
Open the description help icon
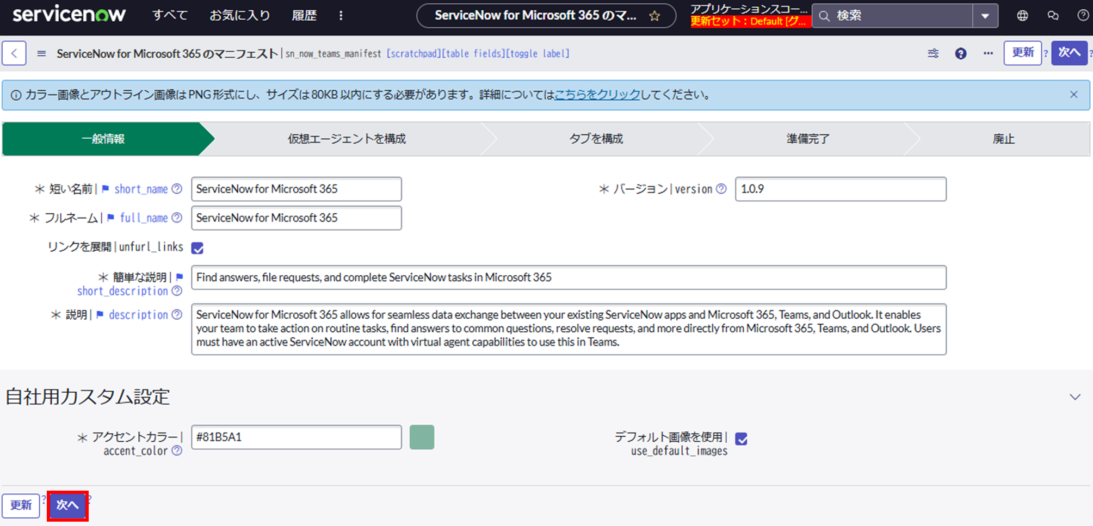coord(177,314)
